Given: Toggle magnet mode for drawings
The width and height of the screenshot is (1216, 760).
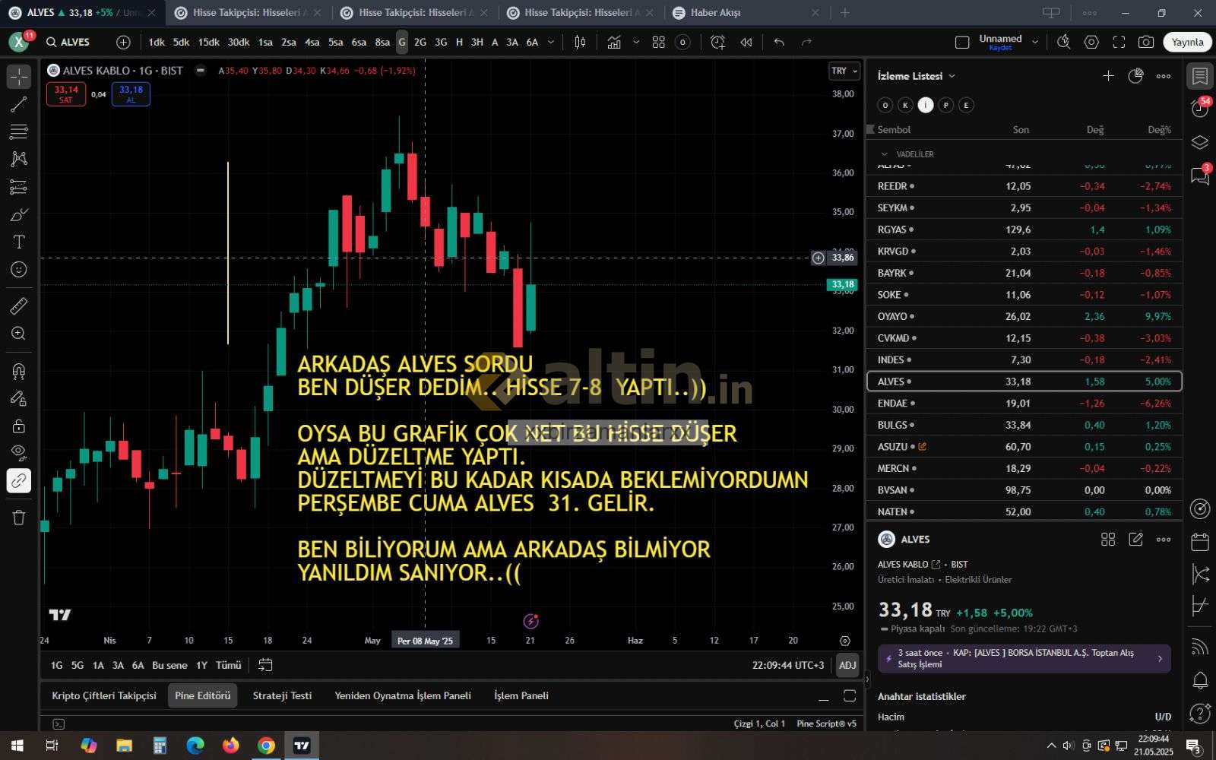Looking at the screenshot, I should tap(19, 371).
